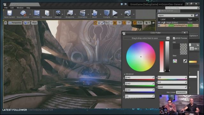
Task: Select the rotate gizmo mode in viewport
Action: pos(99,23)
